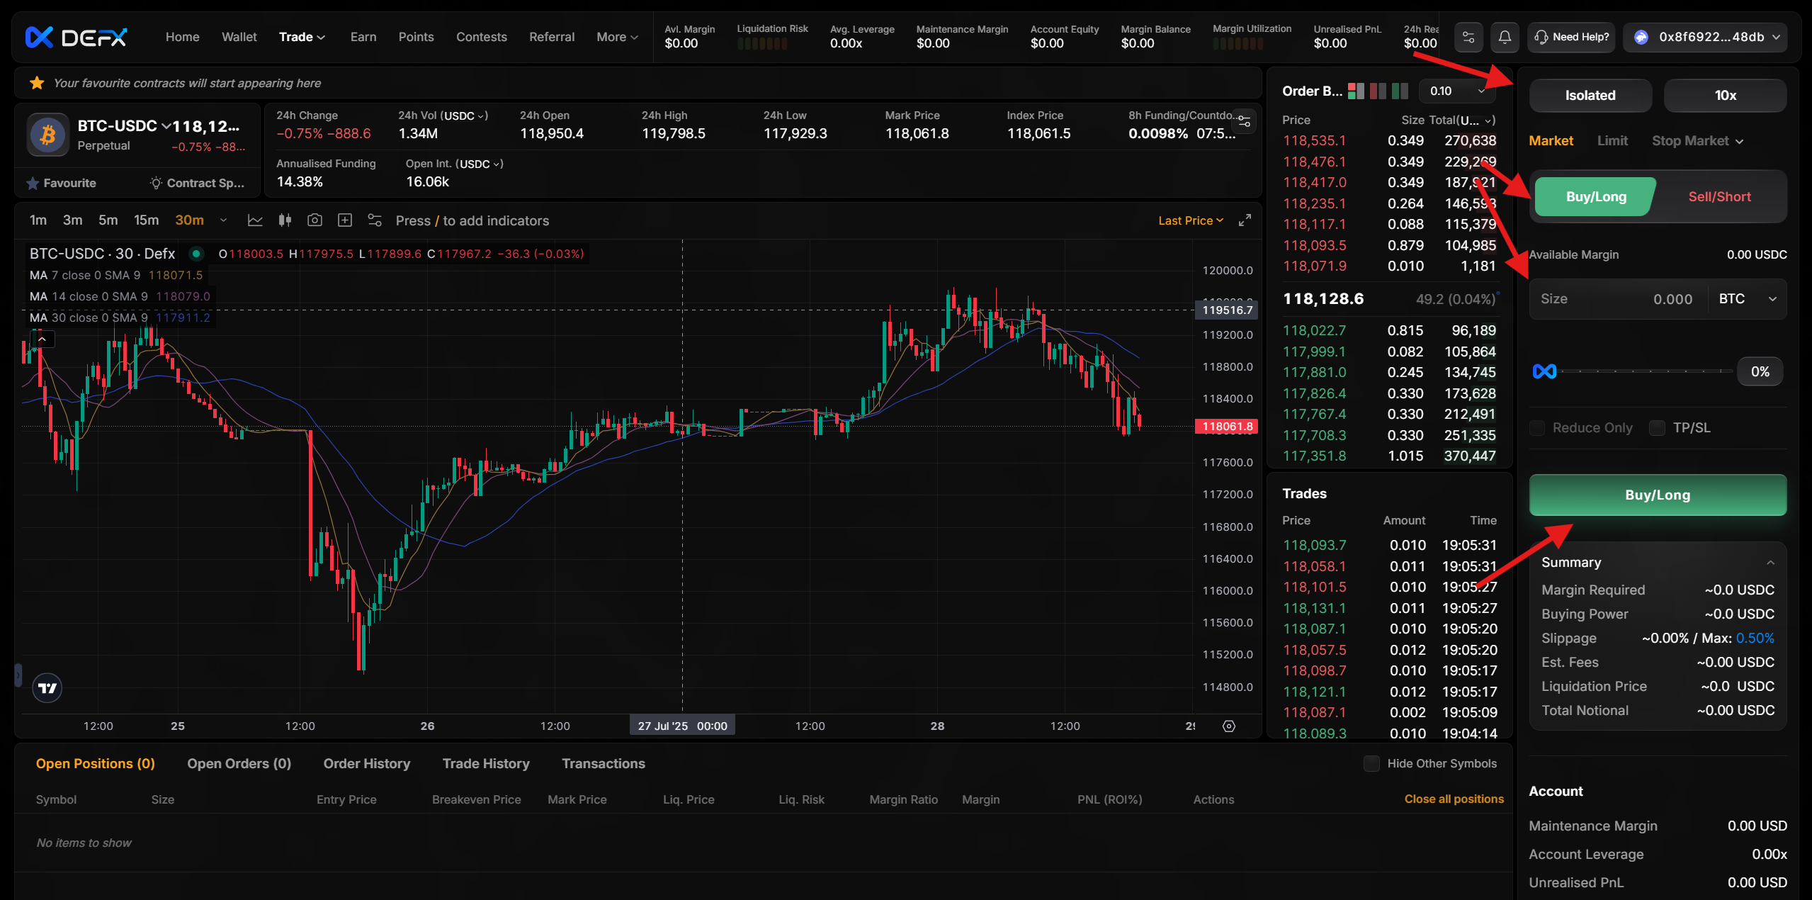Change Open Int. currency USDC dropdown
The image size is (1812, 900).
pyautogui.click(x=480, y=164)
